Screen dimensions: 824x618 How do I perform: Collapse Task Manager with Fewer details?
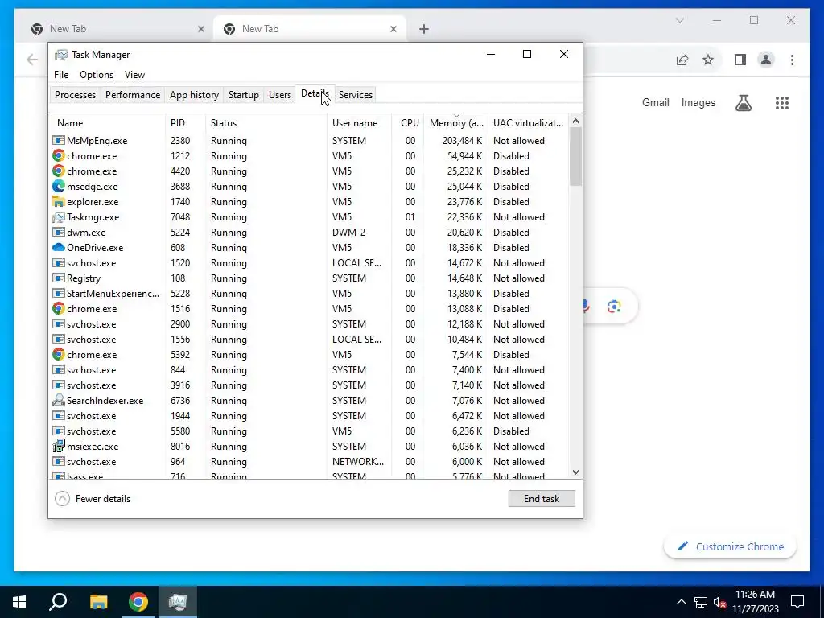click(93, 499)
